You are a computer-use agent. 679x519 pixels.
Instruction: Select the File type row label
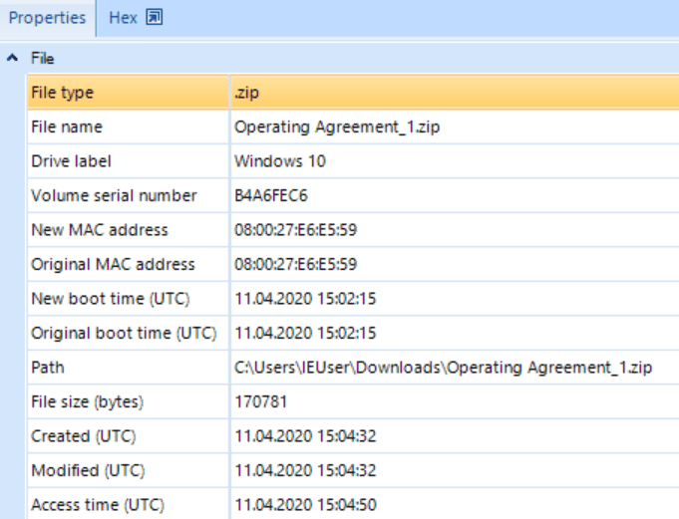(x=62, y=93)
